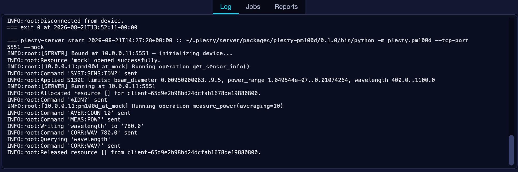The image size is (518, 172).
Task: Click the "Command '*IDN?' sent" line
Action: 57,100
